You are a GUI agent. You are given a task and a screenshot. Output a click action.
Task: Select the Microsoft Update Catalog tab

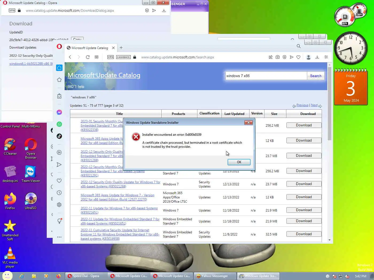[90, 48]
